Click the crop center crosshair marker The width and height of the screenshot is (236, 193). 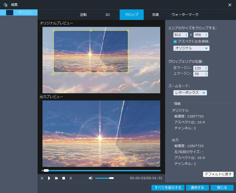click(x=91, y=51)
